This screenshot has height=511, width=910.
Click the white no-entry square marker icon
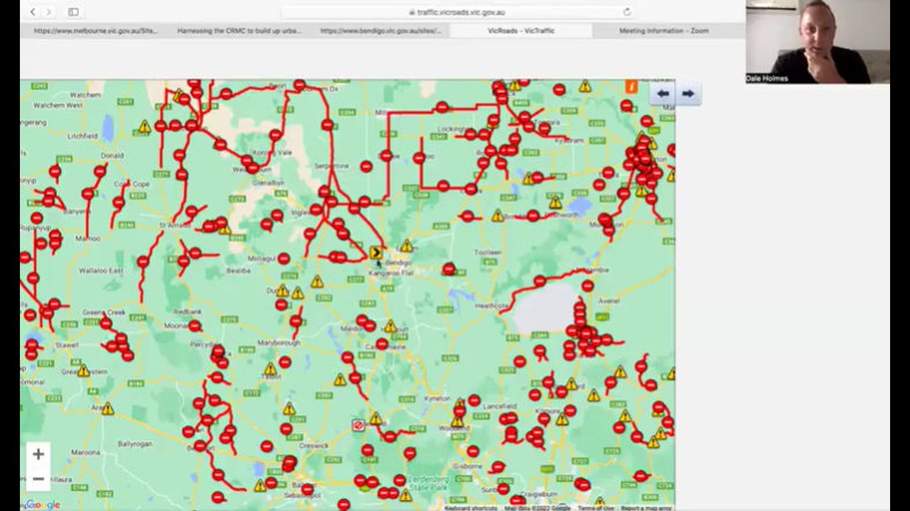click(358, 425)
